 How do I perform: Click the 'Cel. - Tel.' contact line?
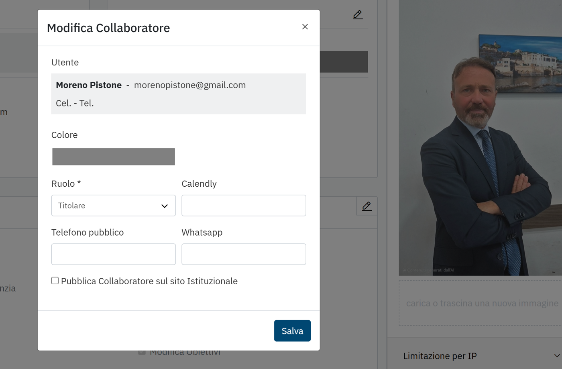click(x=75, y=103)
